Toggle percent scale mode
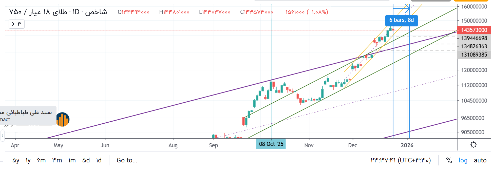 click(x=449, y=160)
